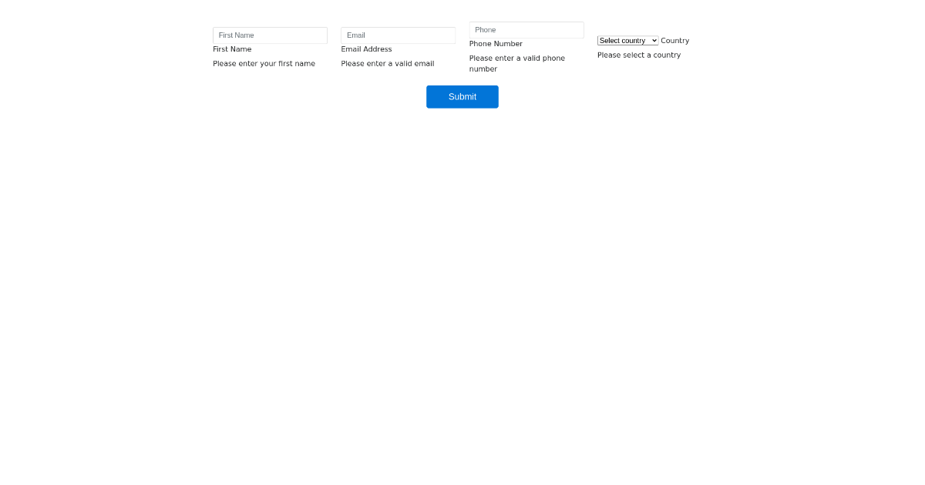Click the country dropdown arrow
925x485 pixels.
654,41
